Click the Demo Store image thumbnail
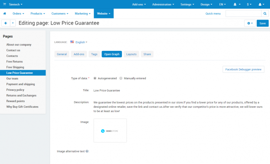The image size is (270, 164). 110,131
